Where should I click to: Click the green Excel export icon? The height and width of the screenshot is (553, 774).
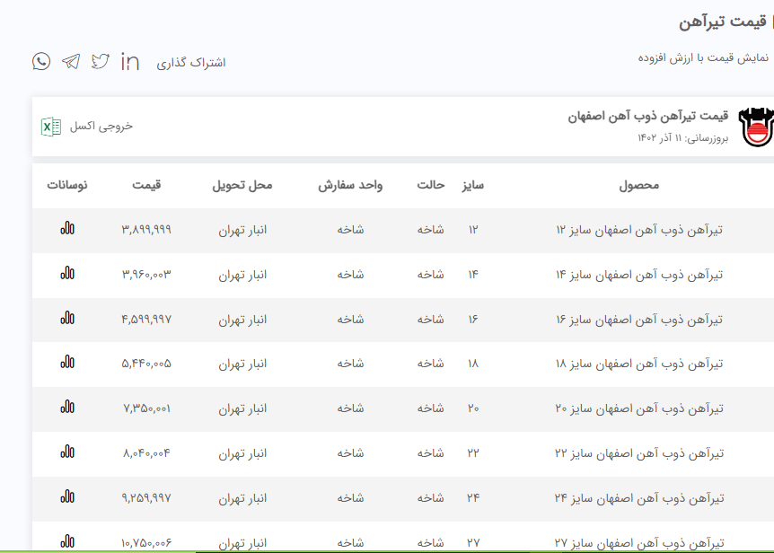[51, 127]
